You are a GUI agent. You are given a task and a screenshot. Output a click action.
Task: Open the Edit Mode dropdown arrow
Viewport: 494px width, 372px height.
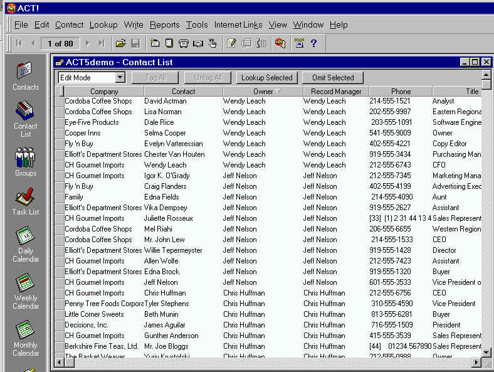point(120,77)
